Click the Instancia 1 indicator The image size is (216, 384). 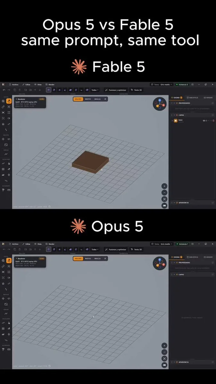(x=182, y=244)
